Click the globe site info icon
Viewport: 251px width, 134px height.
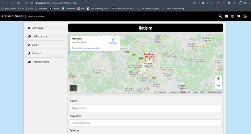(32, 3)
